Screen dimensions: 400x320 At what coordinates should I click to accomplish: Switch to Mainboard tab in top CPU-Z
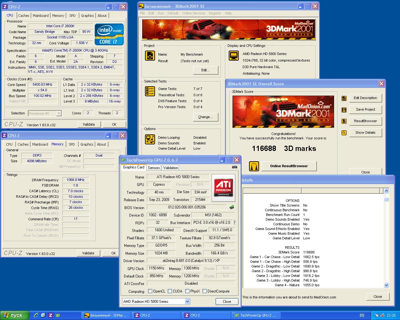[41, 16]
